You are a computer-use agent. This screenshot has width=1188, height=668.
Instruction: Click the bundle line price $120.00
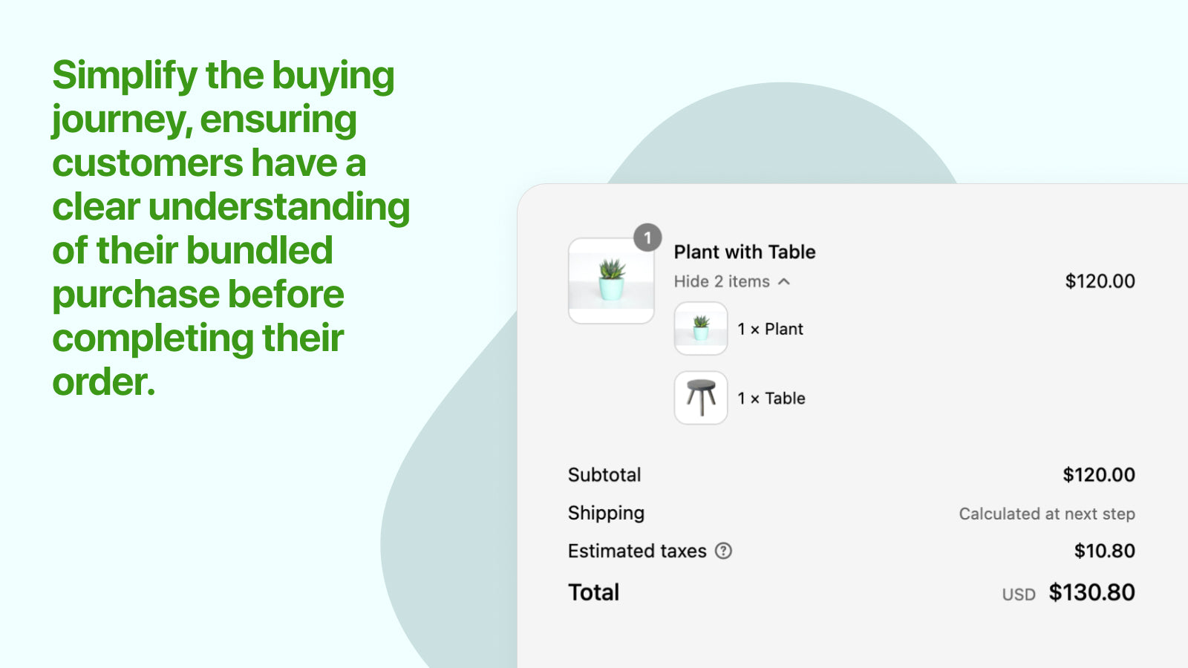1100,281
